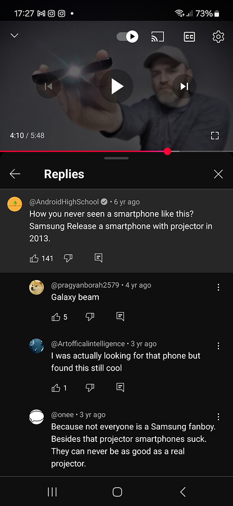Viewport: 233px width, 506px height.
Task: Reply to the AndroidHighSchool comment
Action: point(99,257)
